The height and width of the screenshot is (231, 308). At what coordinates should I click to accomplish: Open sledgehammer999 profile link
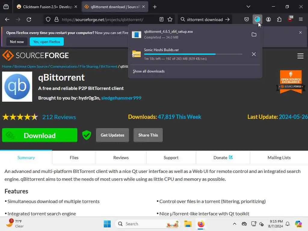coord(121,98)
